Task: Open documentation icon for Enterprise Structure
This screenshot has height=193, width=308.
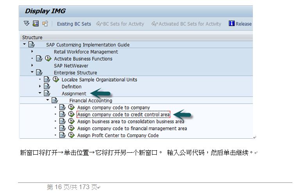Action: pyautogui.click(x=39, y=72)
